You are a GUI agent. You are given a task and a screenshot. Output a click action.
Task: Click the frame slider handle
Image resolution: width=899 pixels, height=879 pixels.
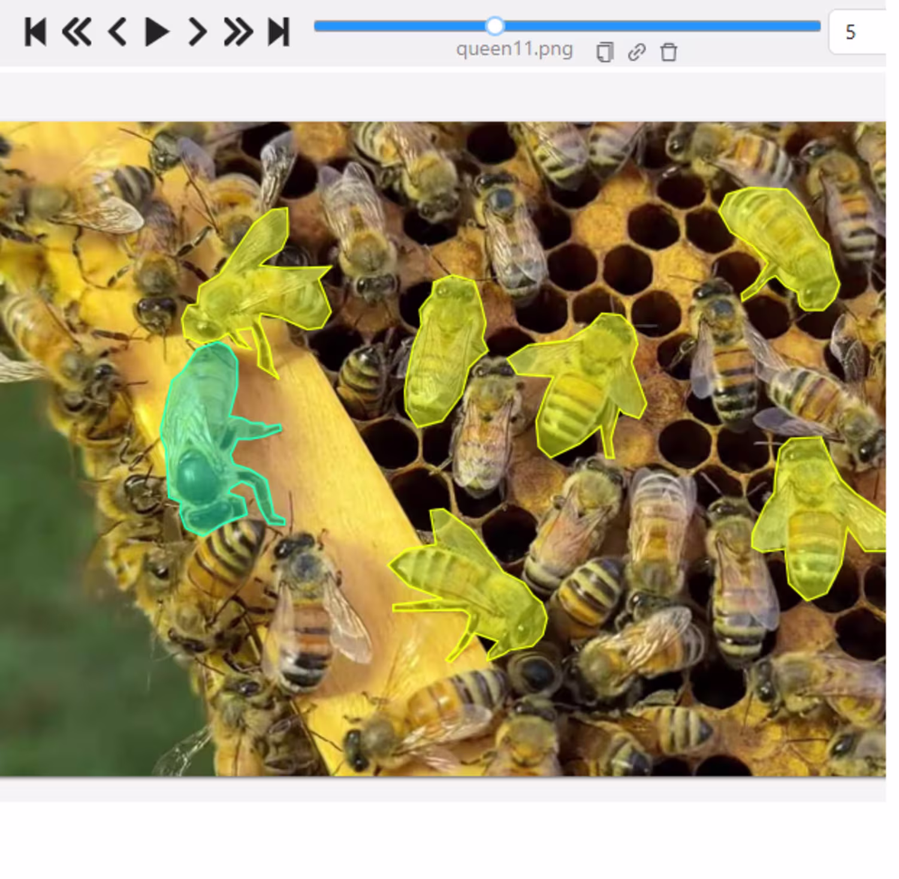point(495,26)
